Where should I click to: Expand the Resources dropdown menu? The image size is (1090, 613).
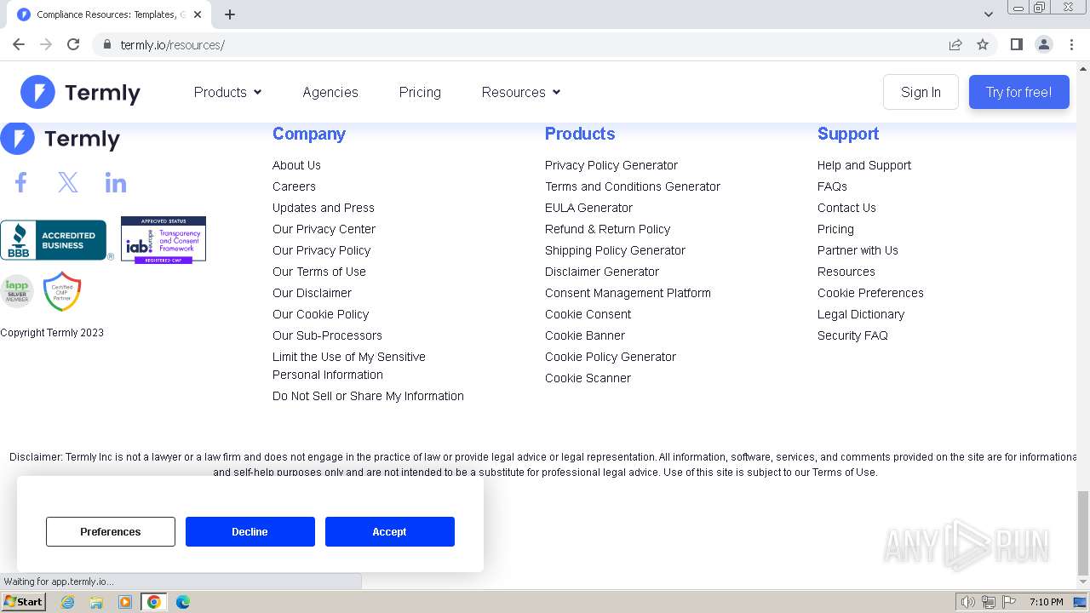[x=520, y=92]
